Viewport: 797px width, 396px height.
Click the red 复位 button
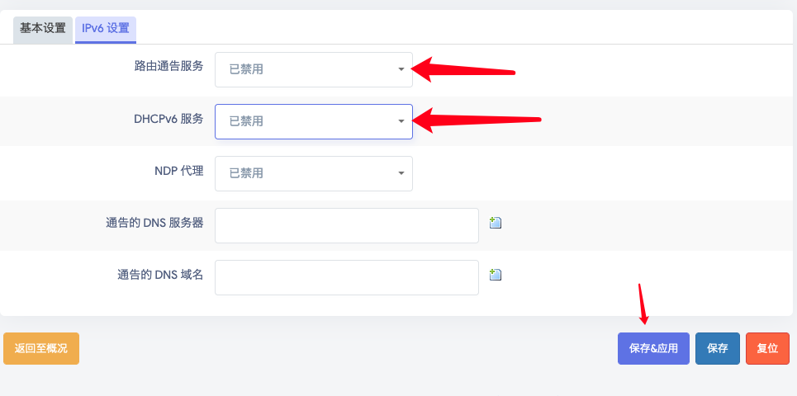coord(767,348)
